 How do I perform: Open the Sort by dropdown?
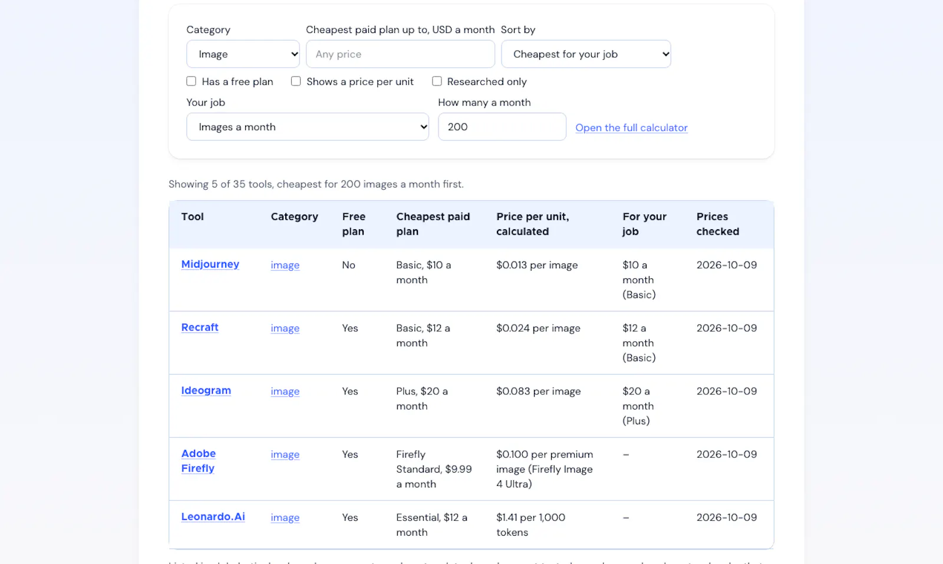pos(586,54)
